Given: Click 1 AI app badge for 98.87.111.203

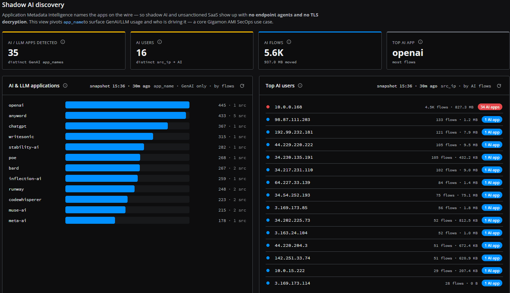Looking at the screenshot, I should pyautogui.click(x=492, y=120).
